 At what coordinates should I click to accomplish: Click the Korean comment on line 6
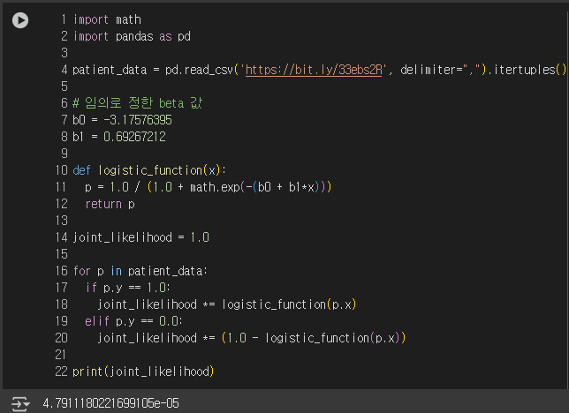(x=137, y=103)
